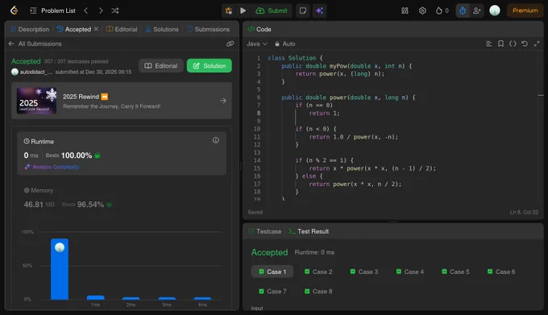Click the debug icon in top toolbar
Screen dimensions: 548x315
coord(229,10)
